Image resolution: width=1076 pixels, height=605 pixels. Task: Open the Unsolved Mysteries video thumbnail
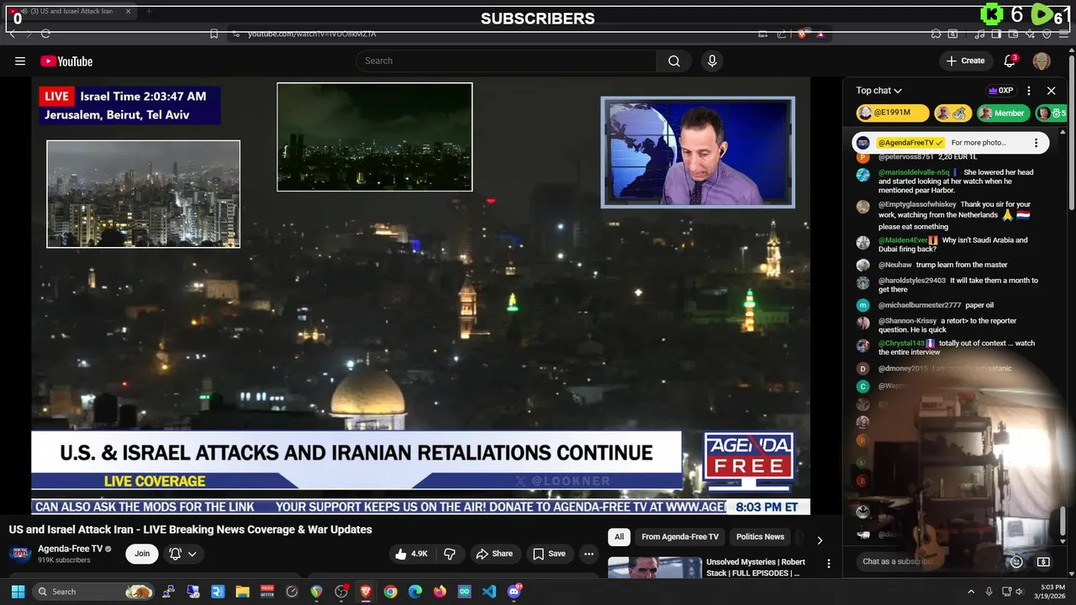655,567
